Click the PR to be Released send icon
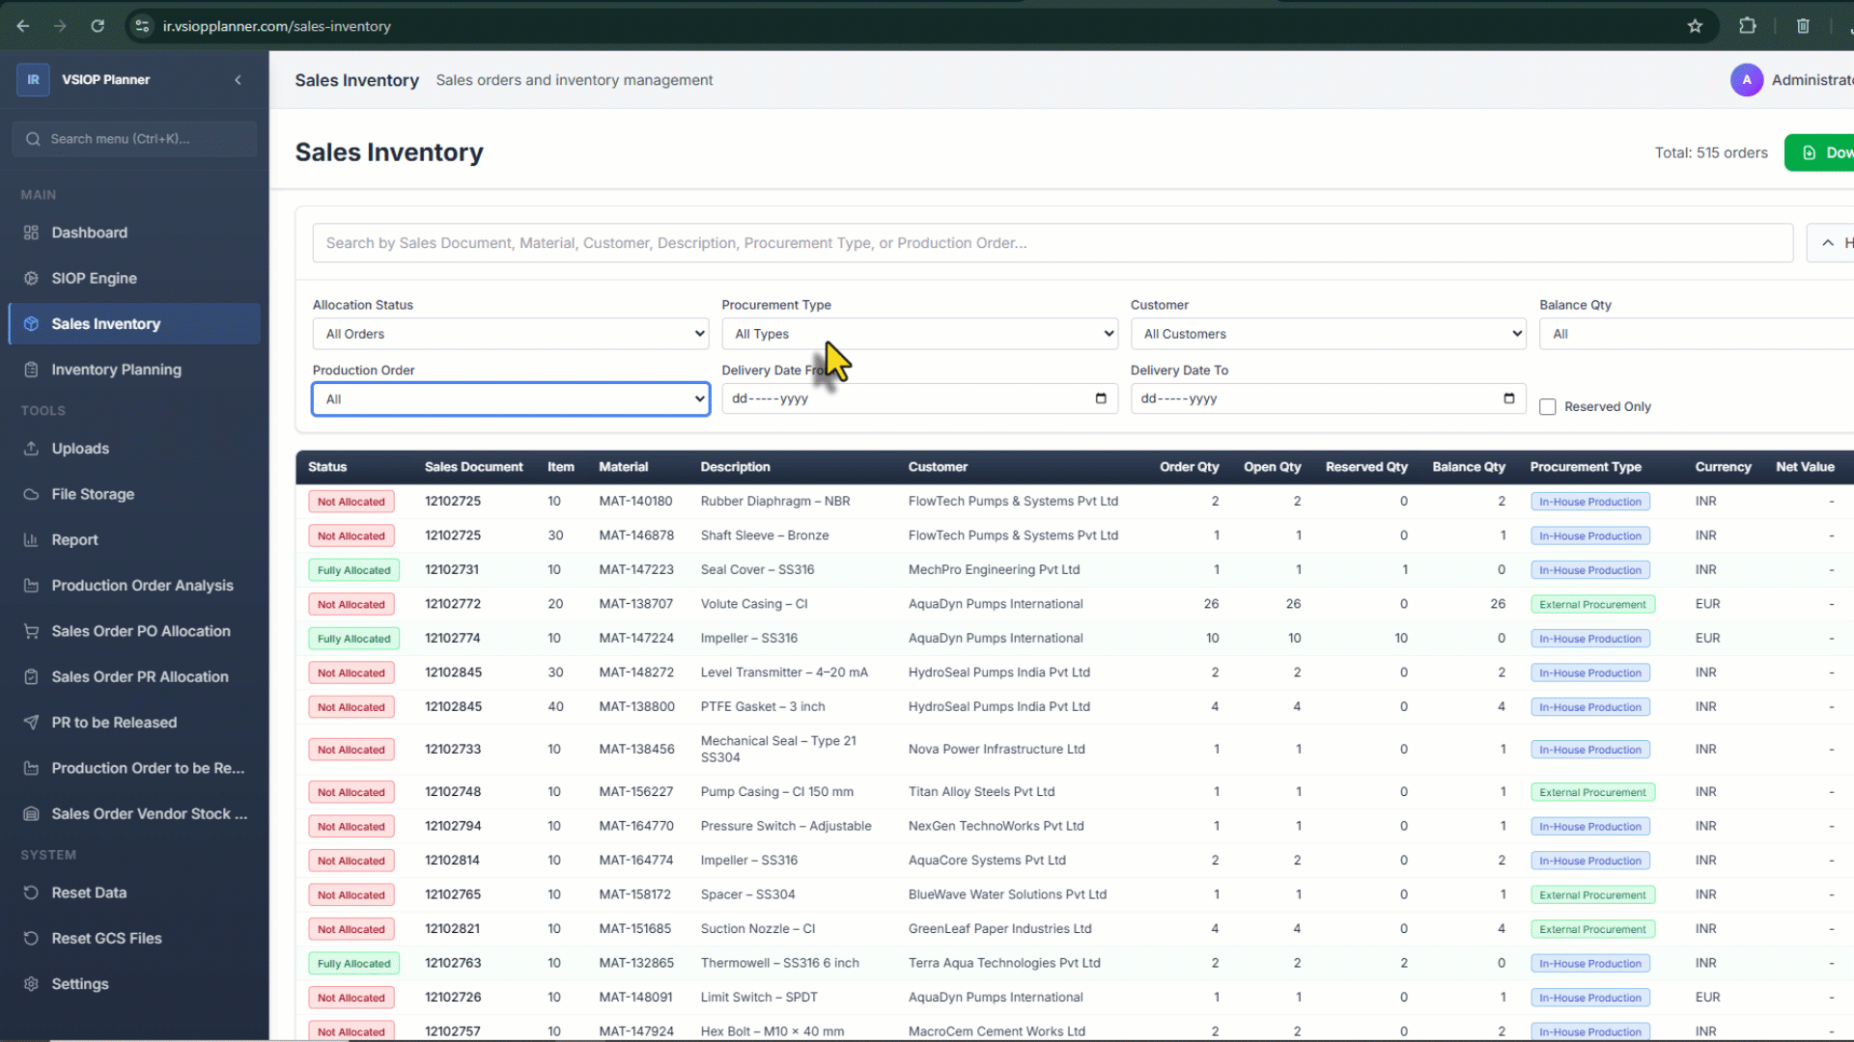The image size is (1854, 1042). click(31, 723)
